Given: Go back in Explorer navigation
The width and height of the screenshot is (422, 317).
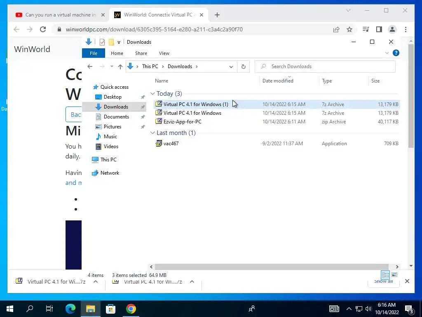Looking at the screenshot, I should (x=90, y=66).
